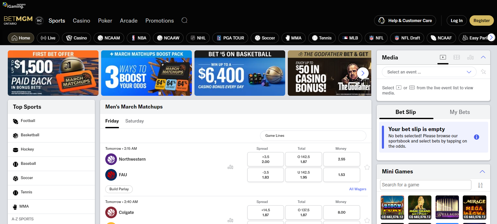Select NCAAM in sports bar
The width and height of the screenshot is (497, 224).
[109, 38]
